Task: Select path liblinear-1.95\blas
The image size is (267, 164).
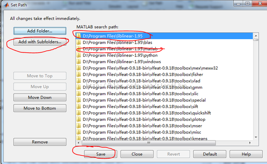Action: (164, 42)
